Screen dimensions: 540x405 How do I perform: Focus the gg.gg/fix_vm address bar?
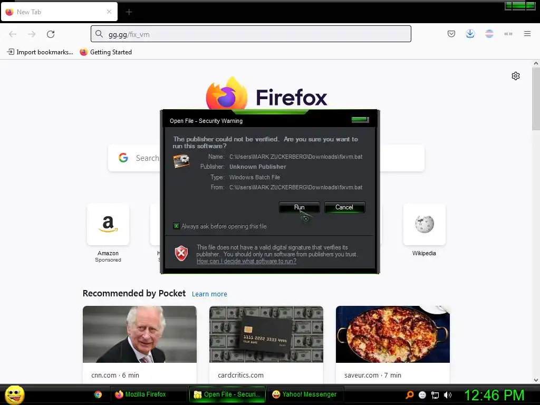pos(250,34)
